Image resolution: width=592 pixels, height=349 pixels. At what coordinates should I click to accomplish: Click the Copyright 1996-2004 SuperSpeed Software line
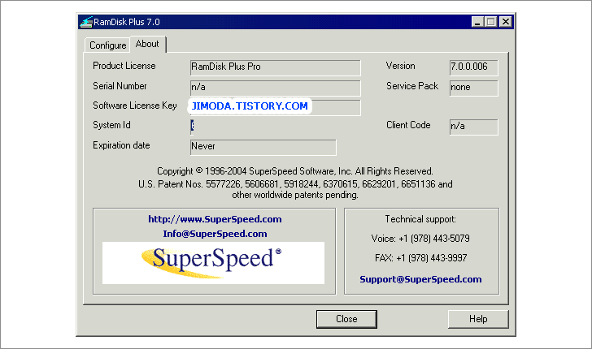[295, 171]
